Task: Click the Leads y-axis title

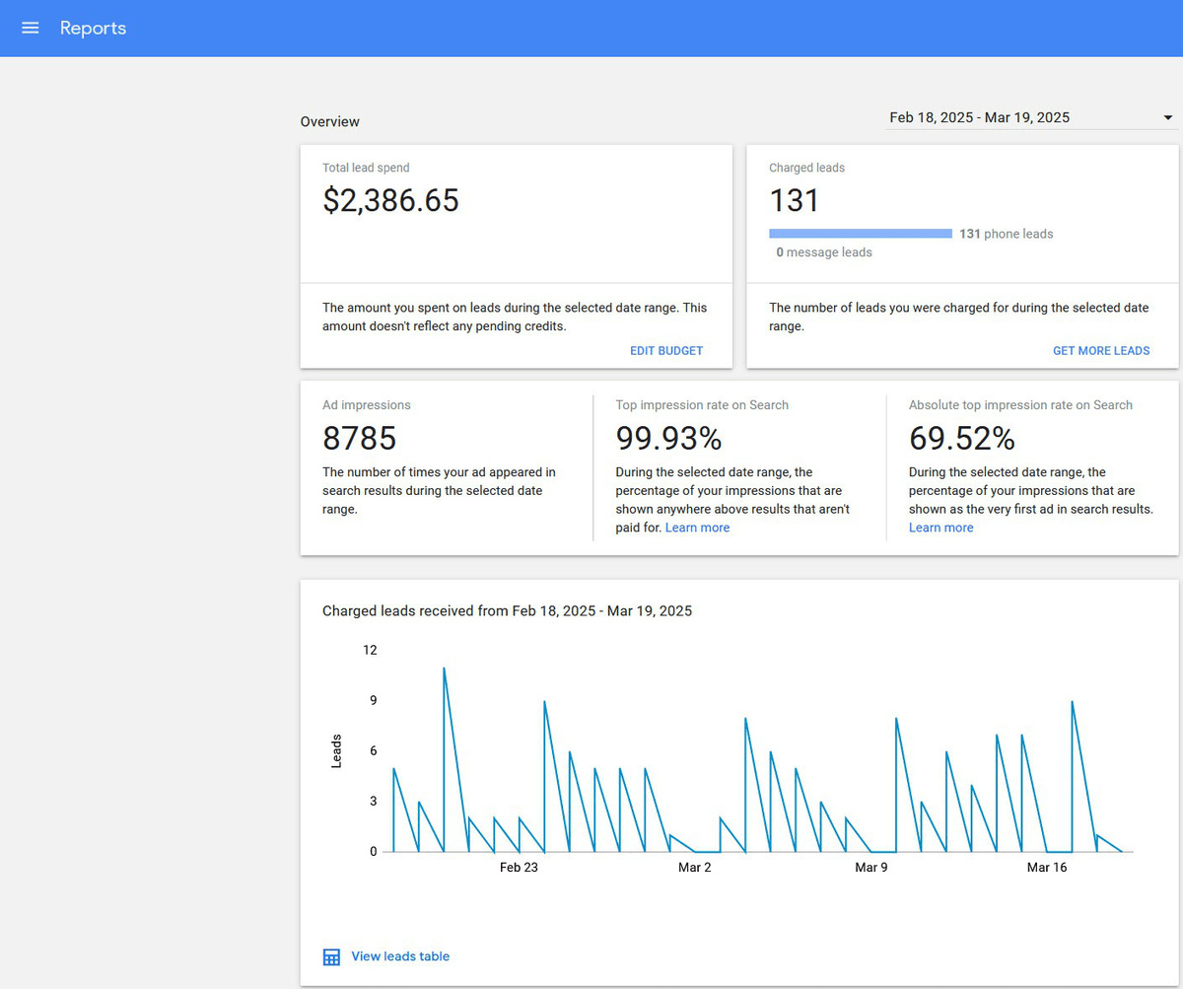Action: (336, 751)
